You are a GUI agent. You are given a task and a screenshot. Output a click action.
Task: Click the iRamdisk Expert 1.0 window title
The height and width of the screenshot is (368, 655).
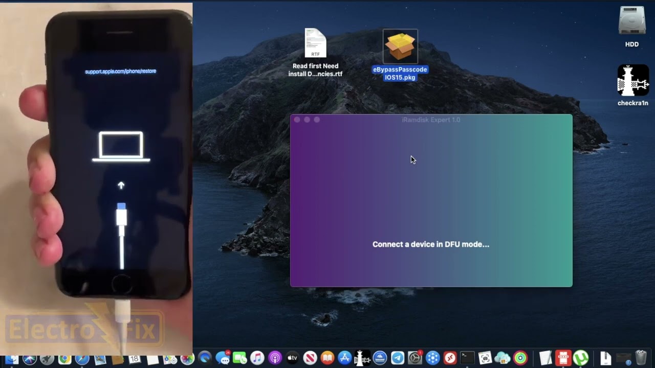tap(431, 120)
